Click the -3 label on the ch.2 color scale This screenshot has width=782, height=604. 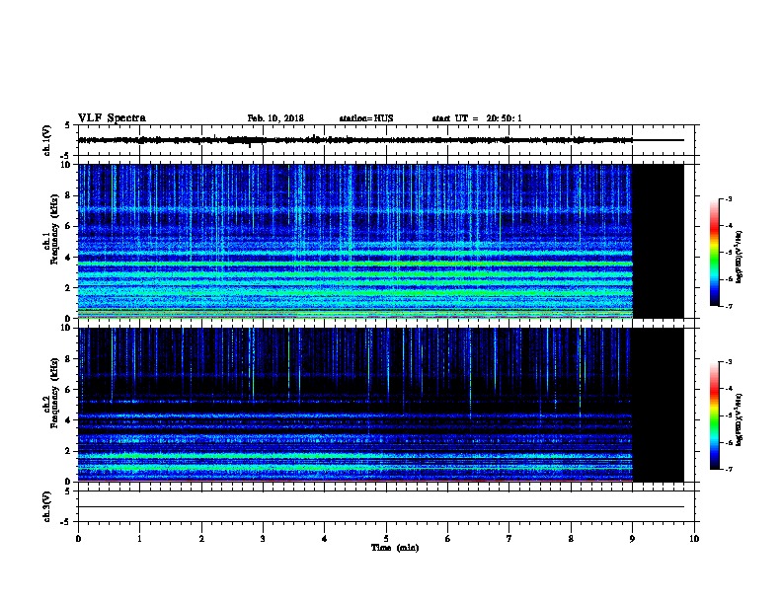coord(729,362)
